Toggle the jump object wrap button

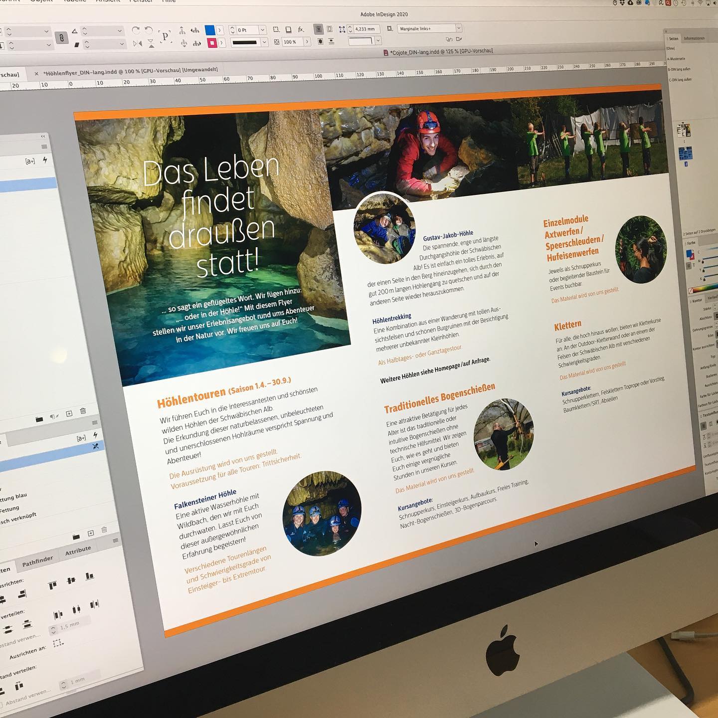331,41
